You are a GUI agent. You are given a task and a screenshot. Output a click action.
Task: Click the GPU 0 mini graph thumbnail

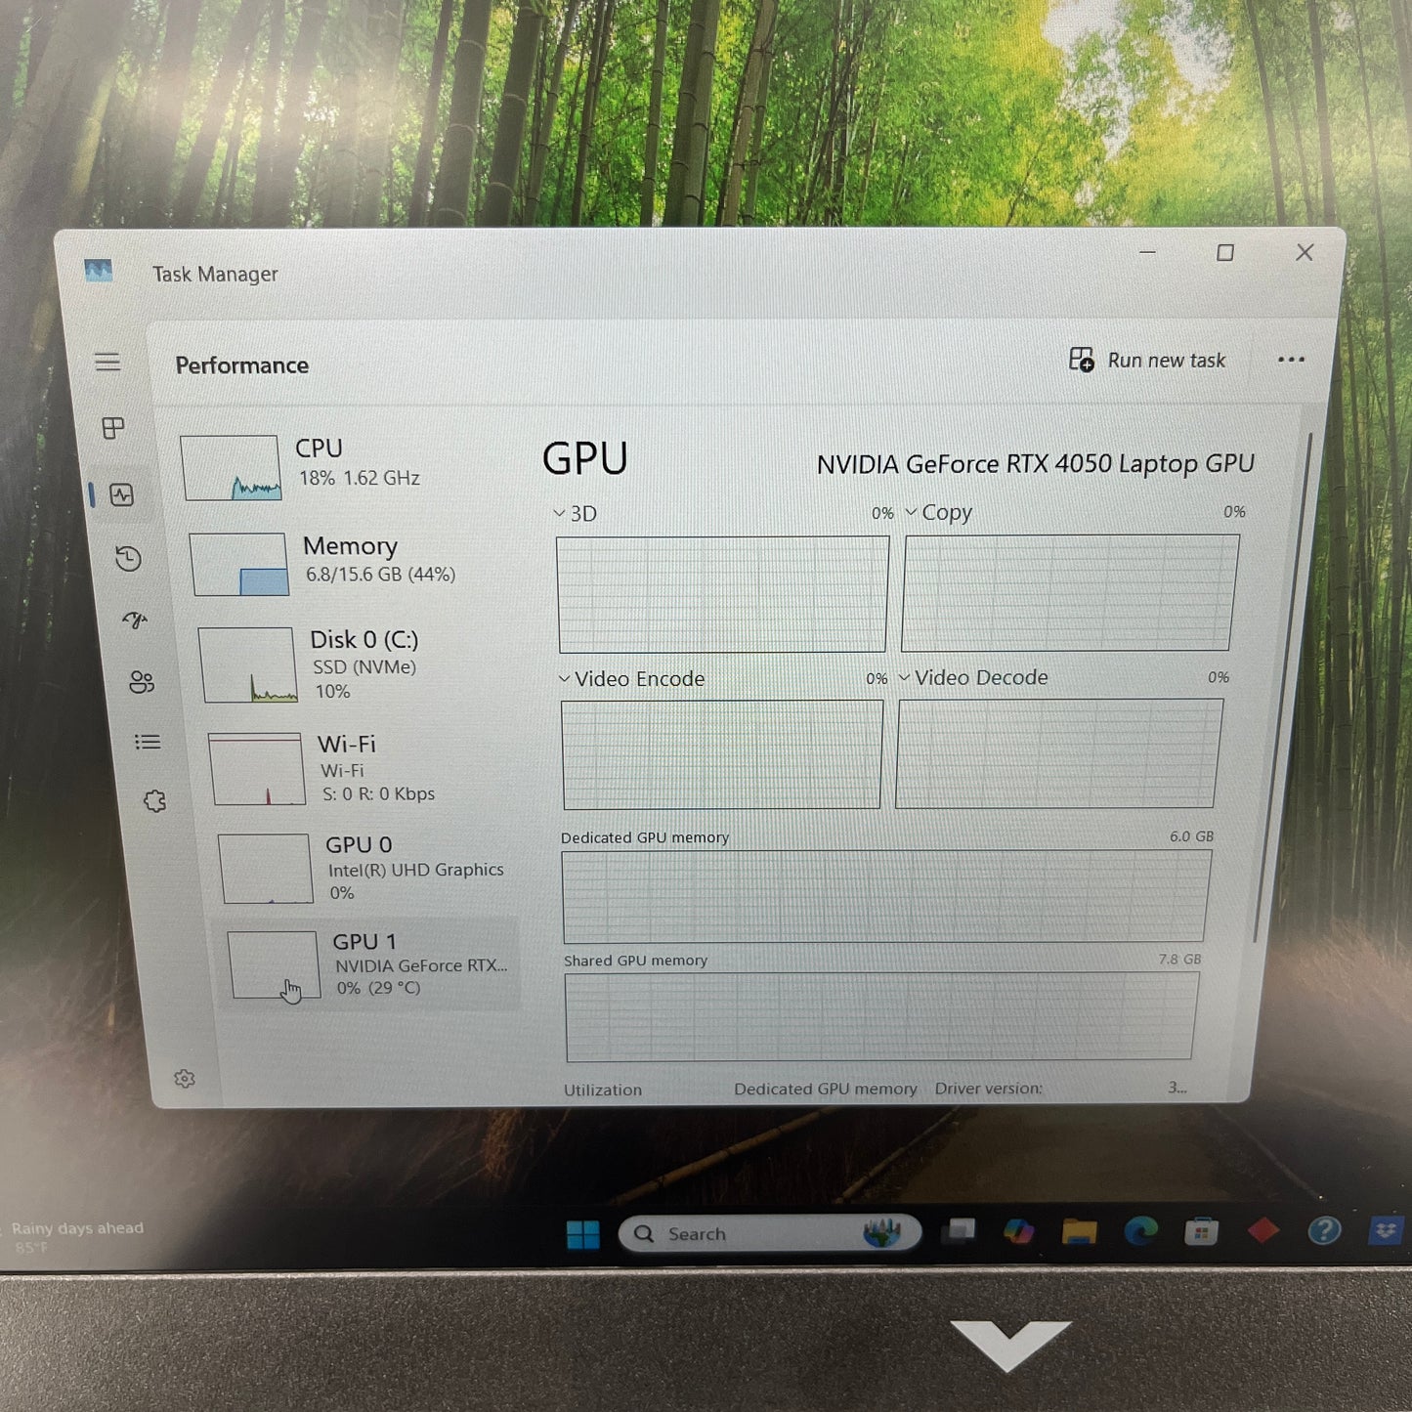[266, 869]
